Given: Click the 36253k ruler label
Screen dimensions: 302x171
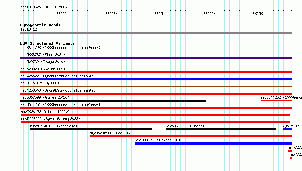Looking at the screenshot, I should tap(111, 14).
